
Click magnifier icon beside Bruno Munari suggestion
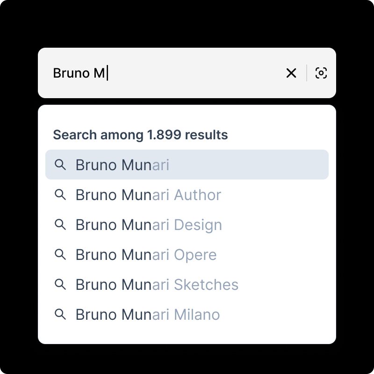60,165
